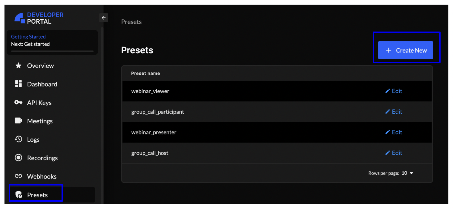453x209 pixels.
Task: Open Webhooks via the link icon
Action: click(x=18, y=176)
